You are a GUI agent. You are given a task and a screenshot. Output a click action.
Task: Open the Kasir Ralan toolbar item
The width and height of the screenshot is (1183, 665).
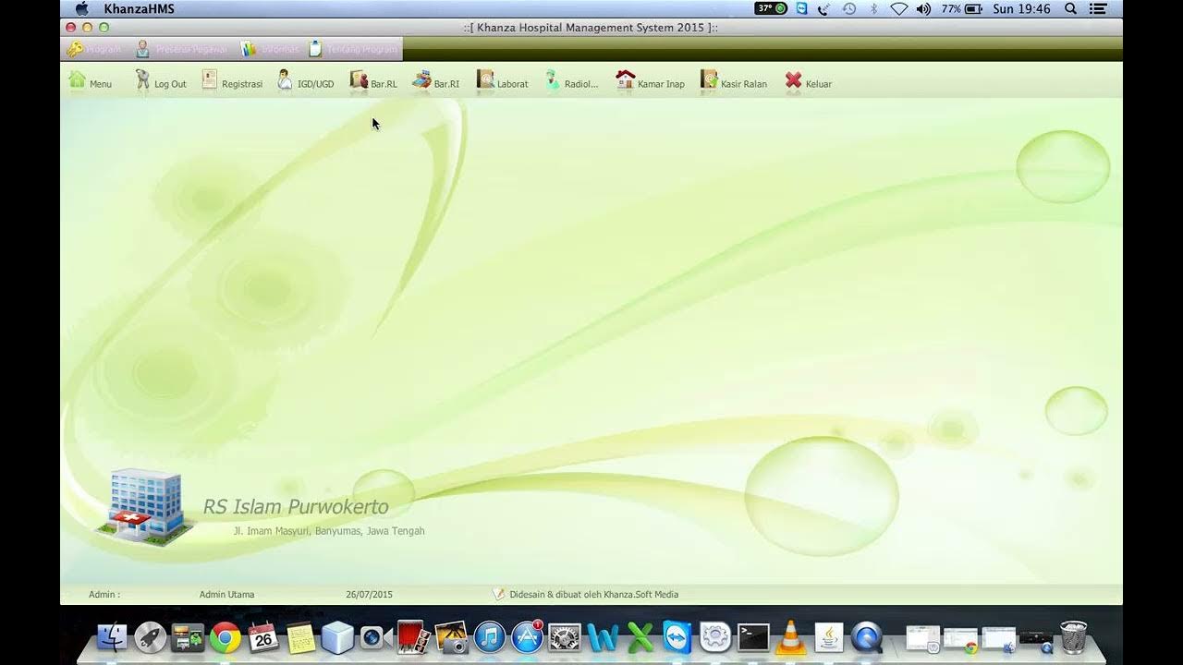[733, 81]
